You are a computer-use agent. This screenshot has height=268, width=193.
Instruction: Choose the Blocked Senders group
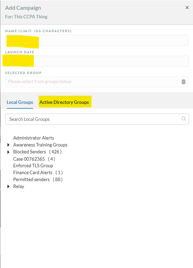pyautogui.click(x=29, y=152)
